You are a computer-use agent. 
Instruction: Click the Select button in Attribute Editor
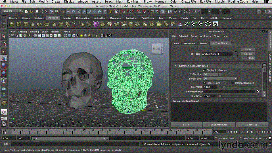click(186, 125)
